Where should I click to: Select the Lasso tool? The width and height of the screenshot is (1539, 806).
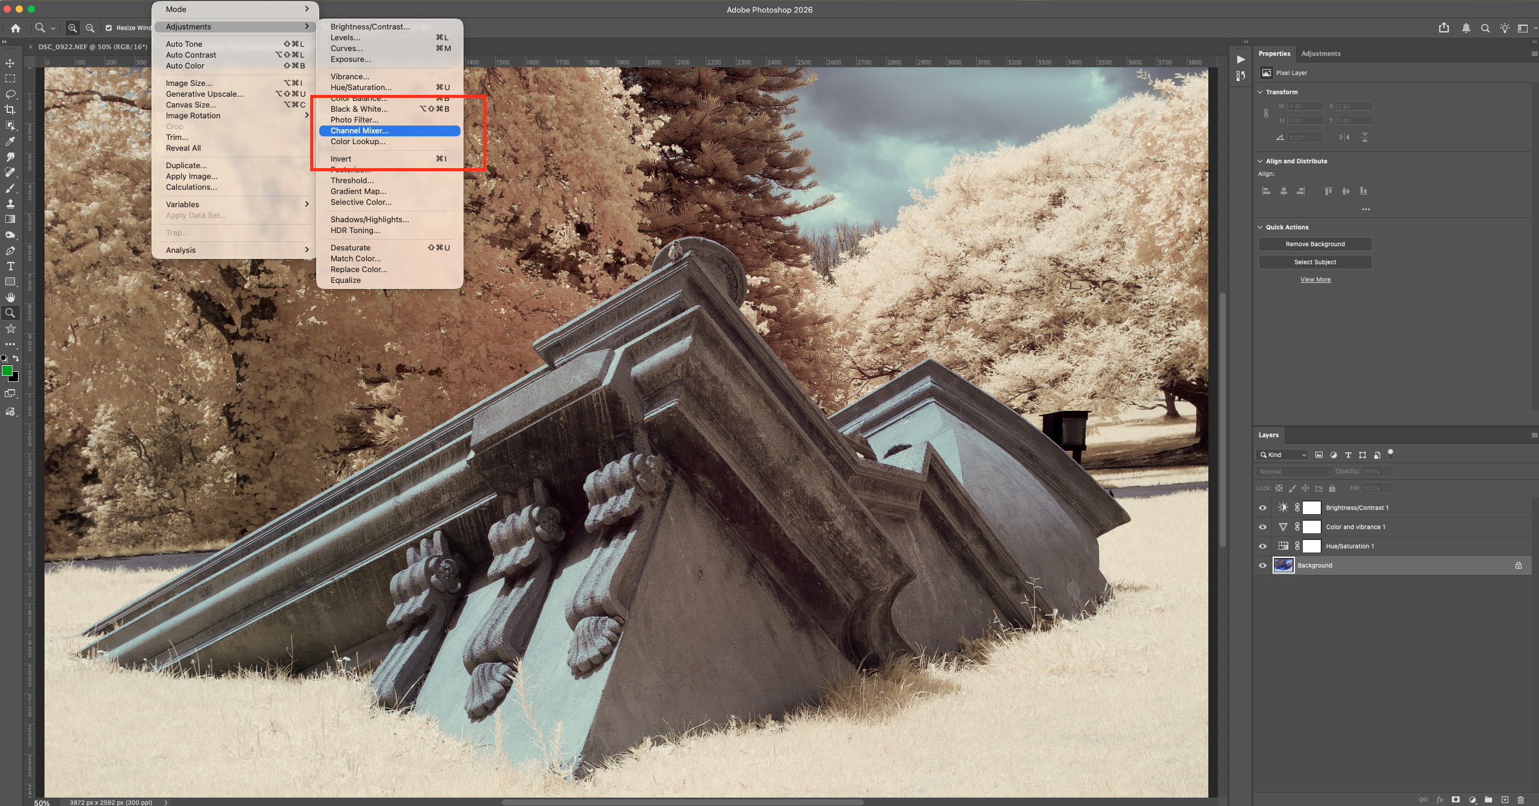pos(10,94)
